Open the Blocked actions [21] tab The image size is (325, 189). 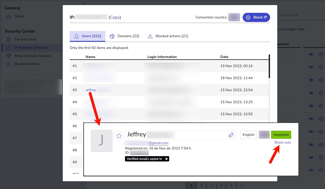coord(168,36)
